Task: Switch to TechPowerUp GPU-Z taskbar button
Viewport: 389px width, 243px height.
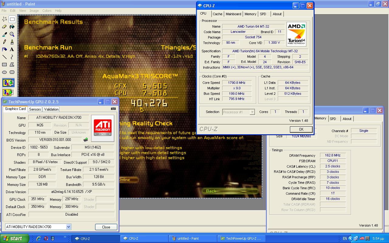Action: [x=242, y=238]
